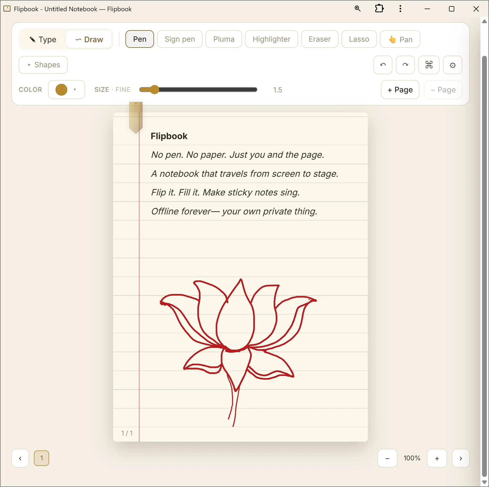Click the Flipbook app icon in title bar
This screenshot has height=487, width=489.
pos(7,9)
